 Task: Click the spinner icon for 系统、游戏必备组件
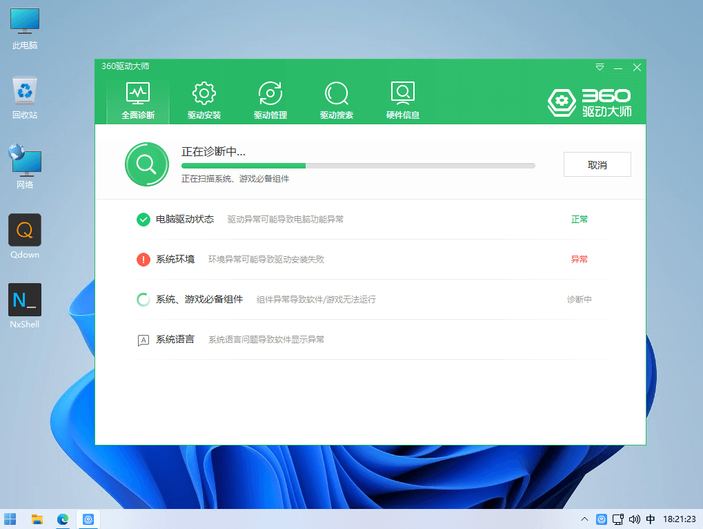[143, 299]
